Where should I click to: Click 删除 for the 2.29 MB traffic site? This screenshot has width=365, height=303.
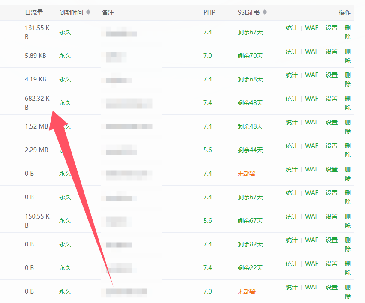point(347,150)
